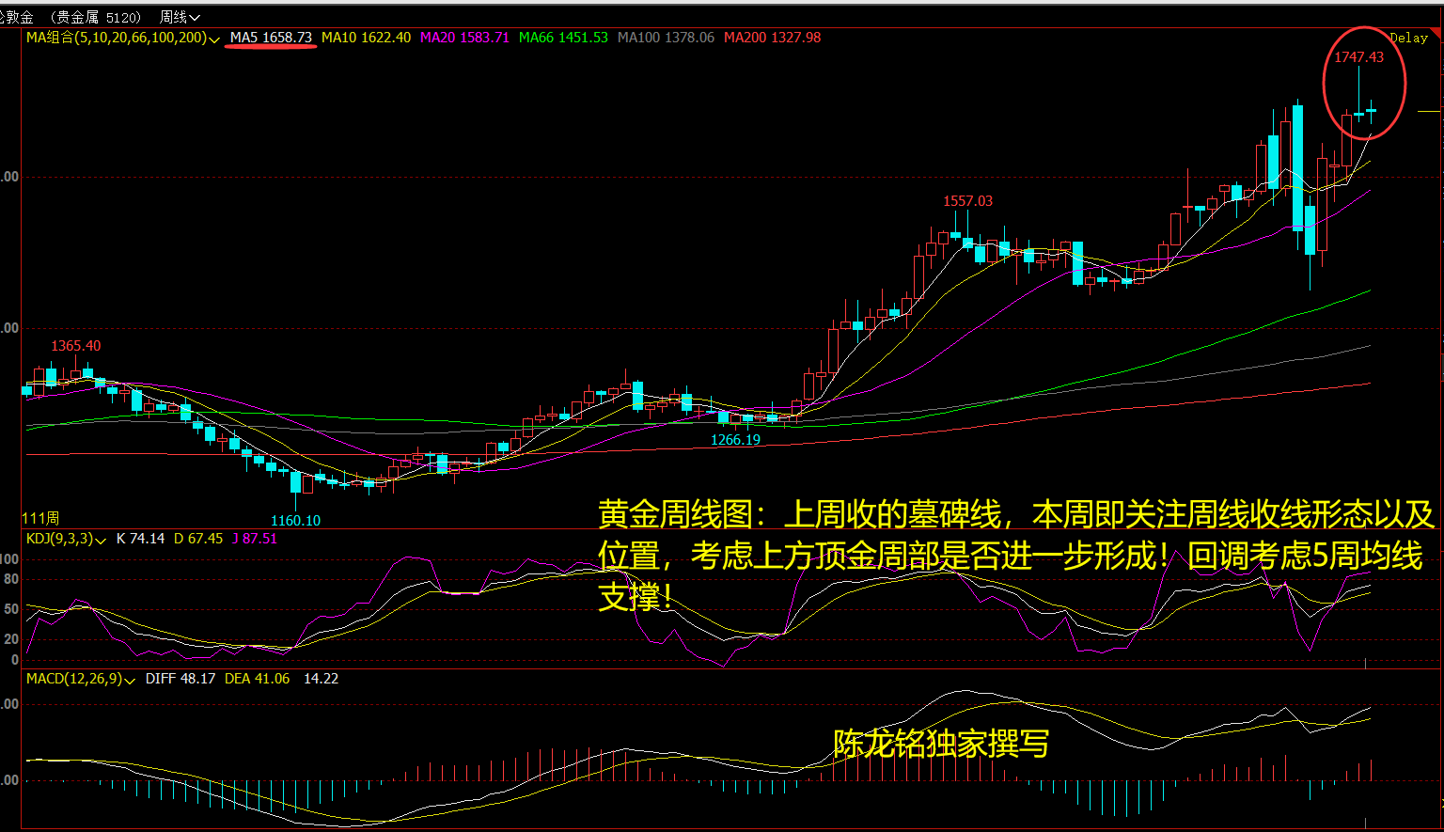
Task: Expand the KDJ(9,3,3) indicator dropdown
Action: tap(101, 540)
